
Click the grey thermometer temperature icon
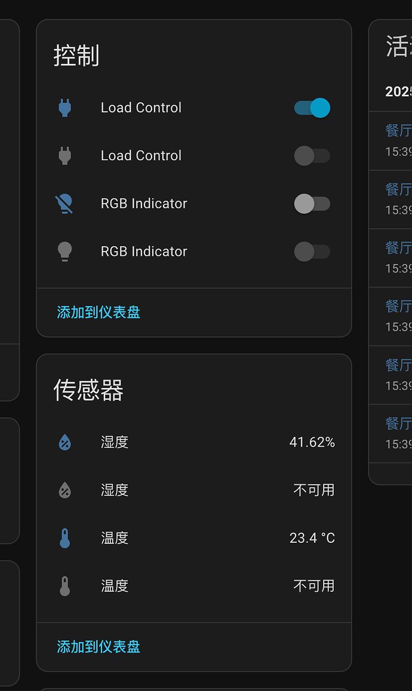pyautogui.click(x=65, y=586)
